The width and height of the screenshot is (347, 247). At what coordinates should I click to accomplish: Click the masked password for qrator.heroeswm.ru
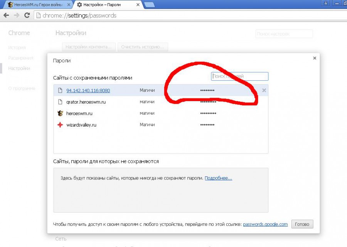click(208, 102)
